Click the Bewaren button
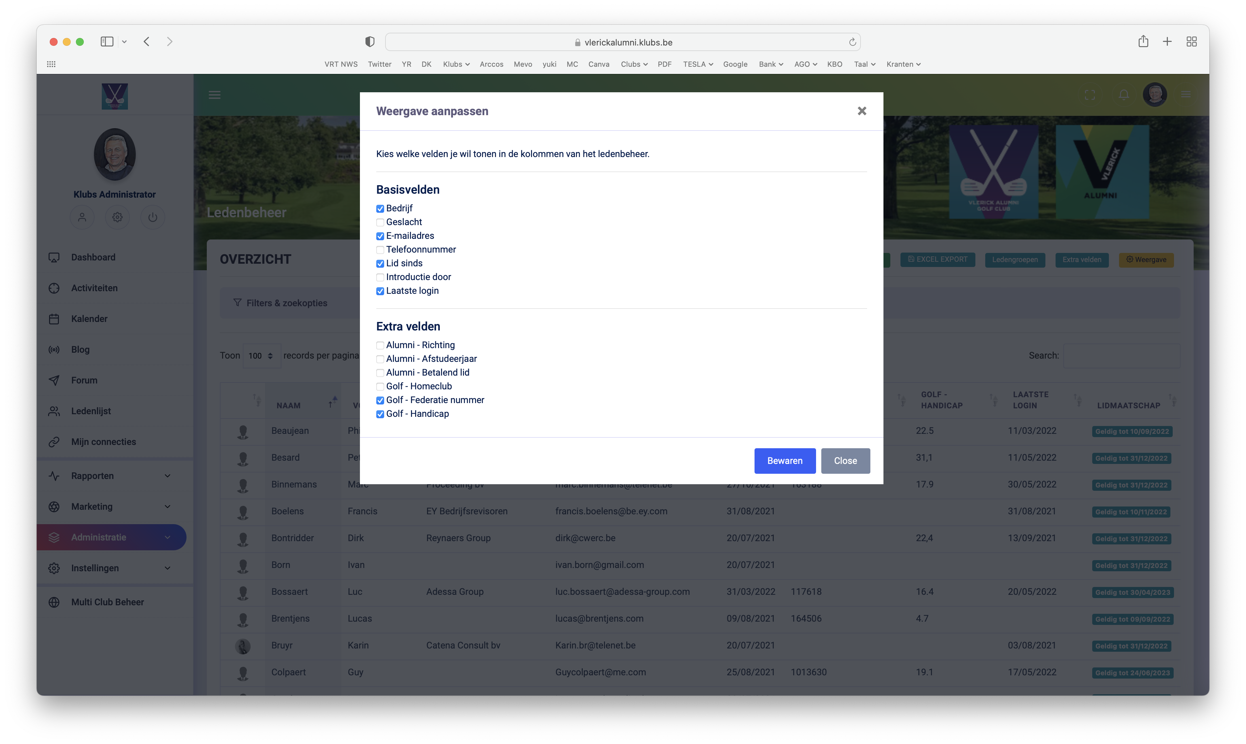 [x=784, y=461]
